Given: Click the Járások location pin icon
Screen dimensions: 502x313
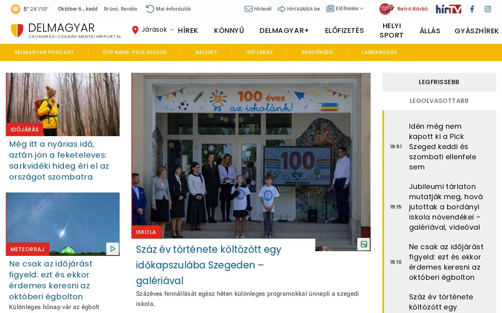Looking at the screenshot, I should tap(135, 30).
